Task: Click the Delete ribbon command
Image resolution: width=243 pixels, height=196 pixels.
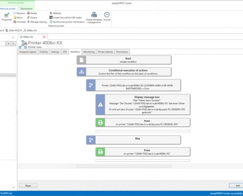Action: point(32,13)
